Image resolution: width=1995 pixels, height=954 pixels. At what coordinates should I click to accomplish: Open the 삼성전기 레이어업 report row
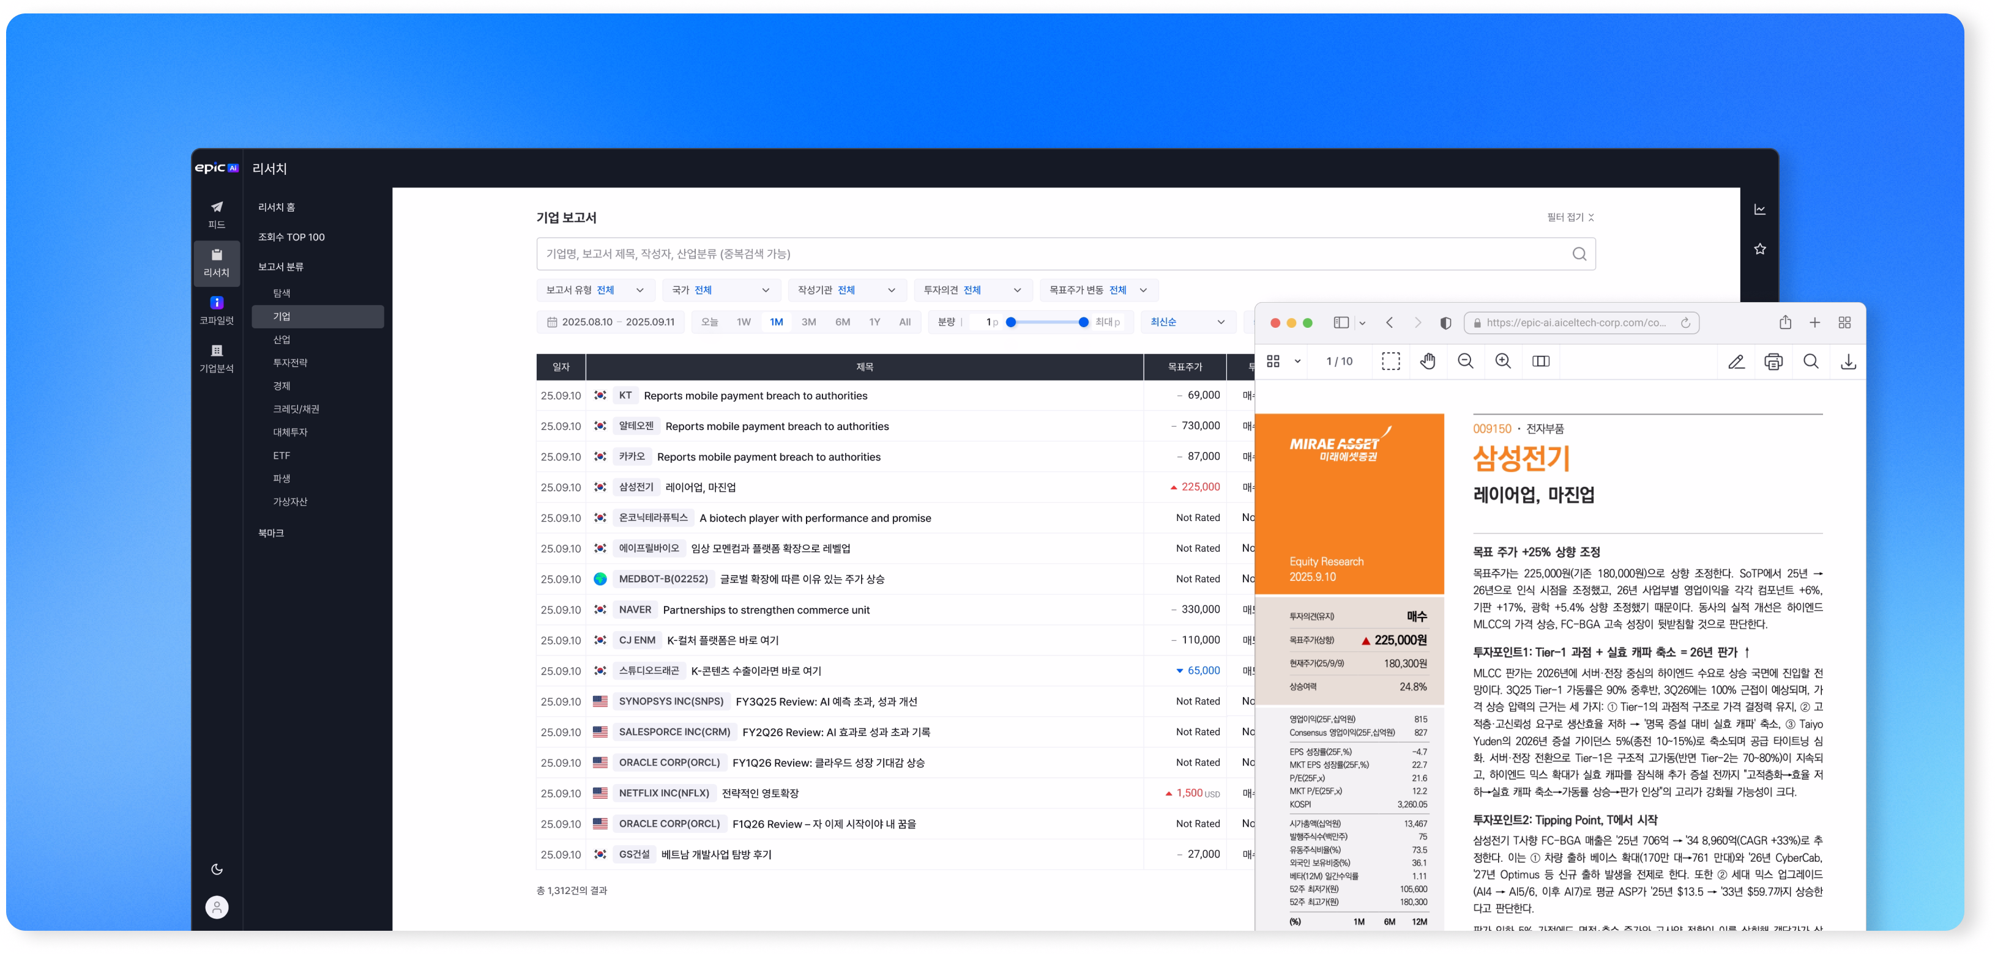(x=700, y=487)
